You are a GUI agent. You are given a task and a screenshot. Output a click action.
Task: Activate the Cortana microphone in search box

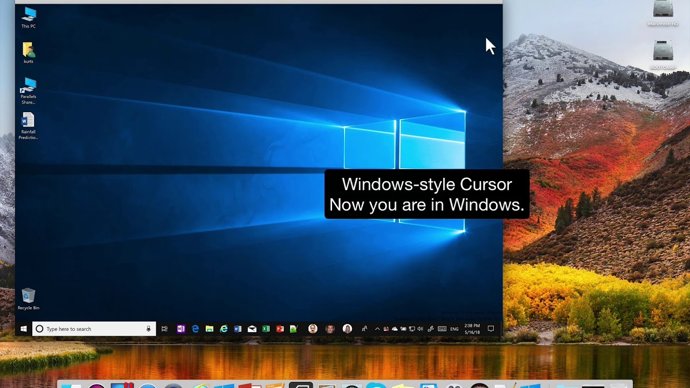pyautogui.click(x=149, y=329)
